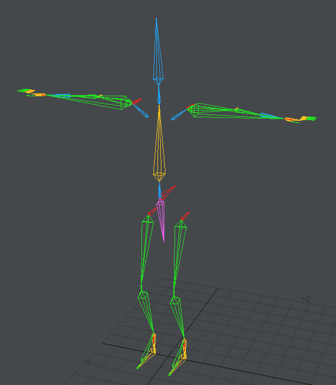Select the small blue bone under the spine
The width and height of the screenshot is (336, 385).
click(x=160, y=190)
